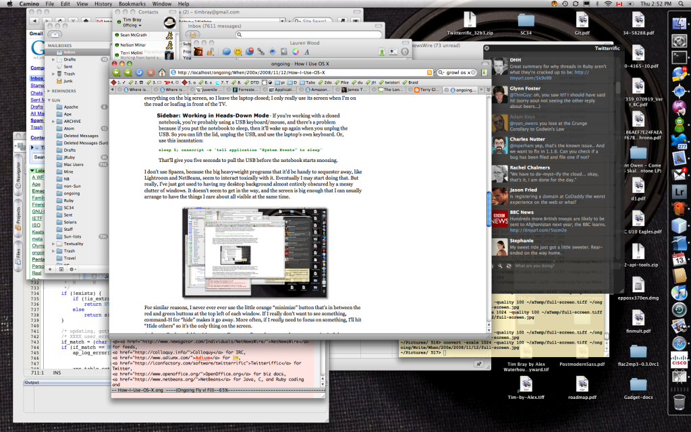Screen dimensions: 691x432
Task: Click Charles Nutter's tweet in Twitterrific
Action: [555, 148]
